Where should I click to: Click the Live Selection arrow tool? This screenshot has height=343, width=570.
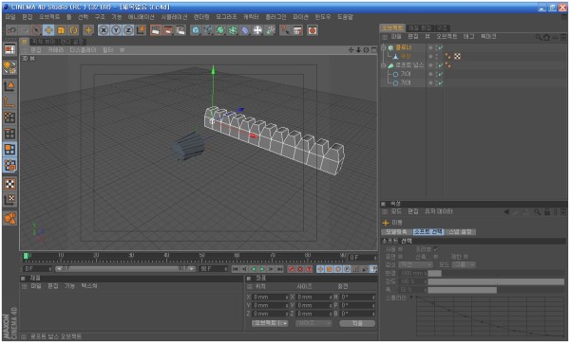(x=36, y=30)
